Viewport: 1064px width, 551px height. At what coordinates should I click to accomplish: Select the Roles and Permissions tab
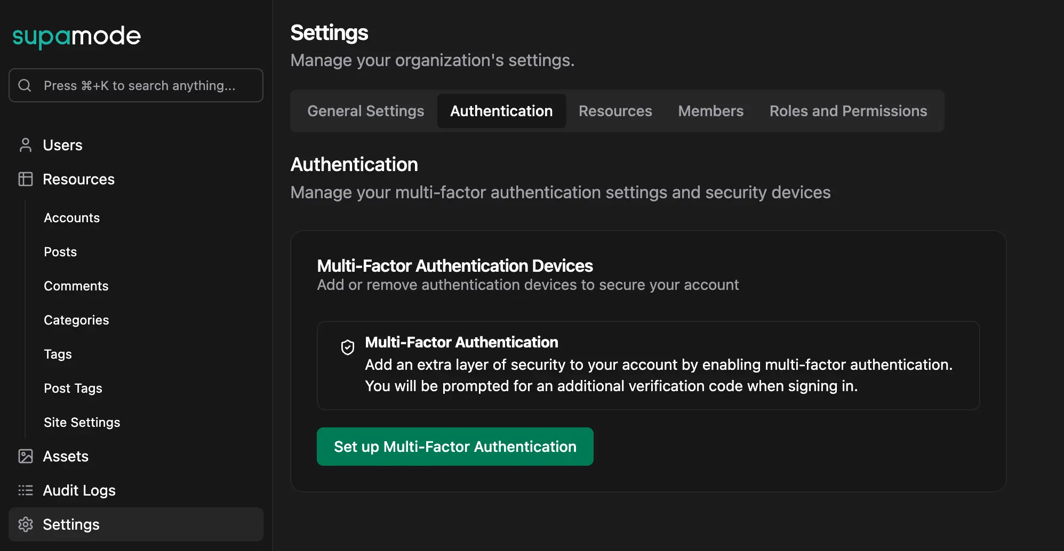pyautogui.click(x=848, y=111)
